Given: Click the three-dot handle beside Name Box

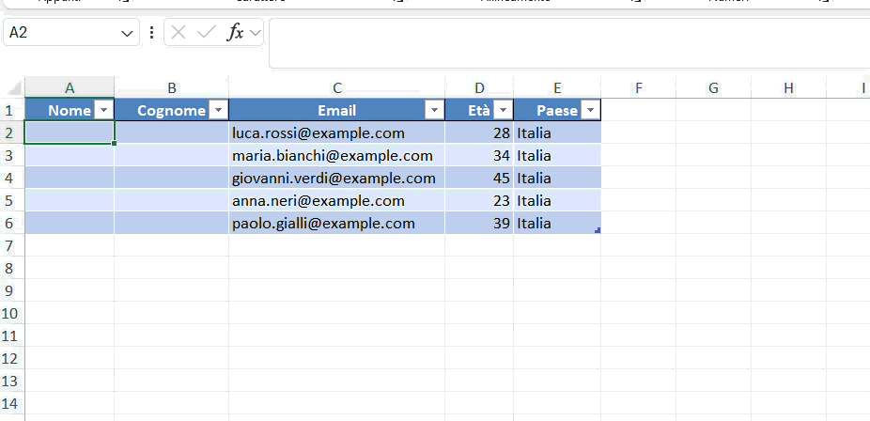Looking at the screenshot, I should click(152, 33).
